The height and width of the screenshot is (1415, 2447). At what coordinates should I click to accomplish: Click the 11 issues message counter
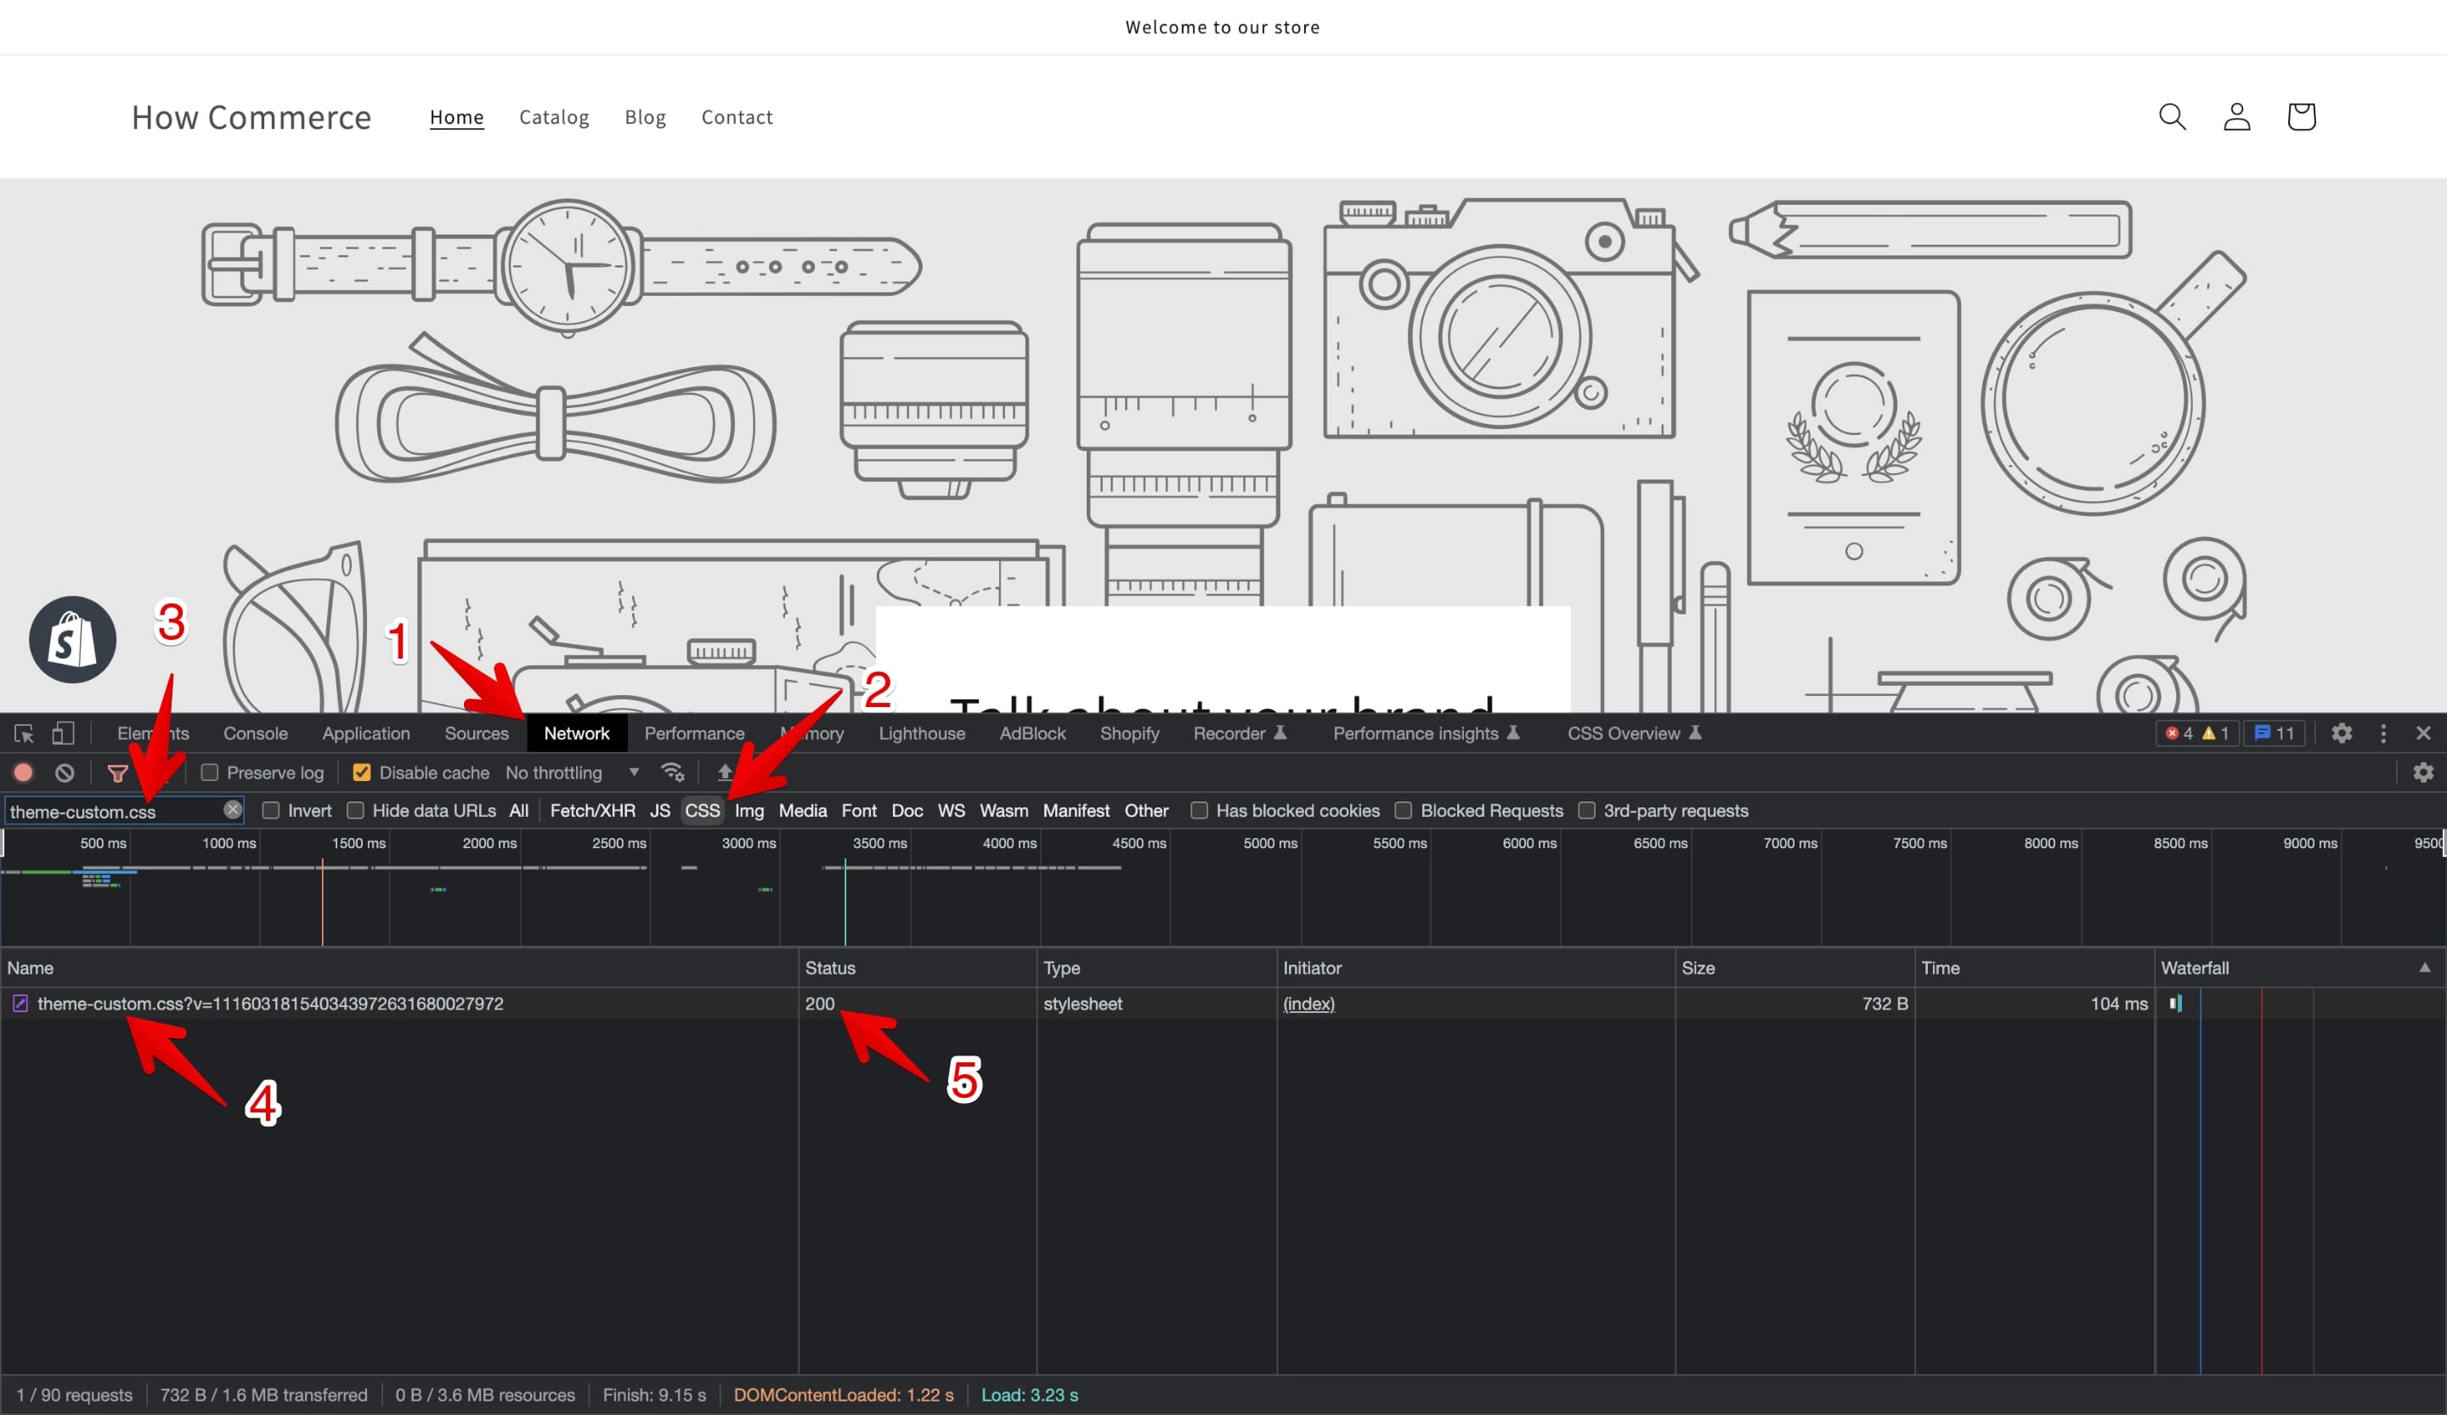point(2273,733)
